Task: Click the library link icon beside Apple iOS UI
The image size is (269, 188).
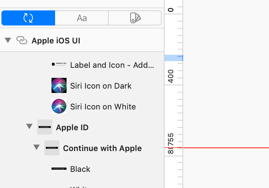Action: pyautogui.click(x=22, y=41)
